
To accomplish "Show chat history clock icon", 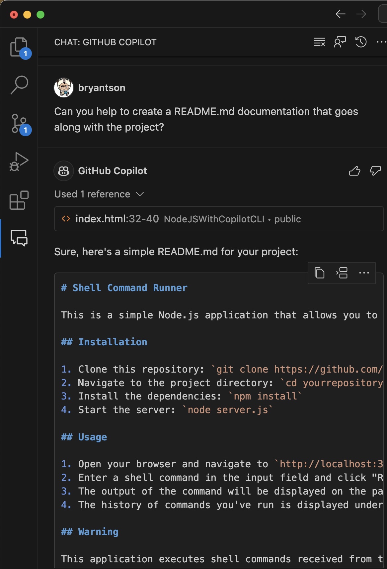I will [361, 42].
